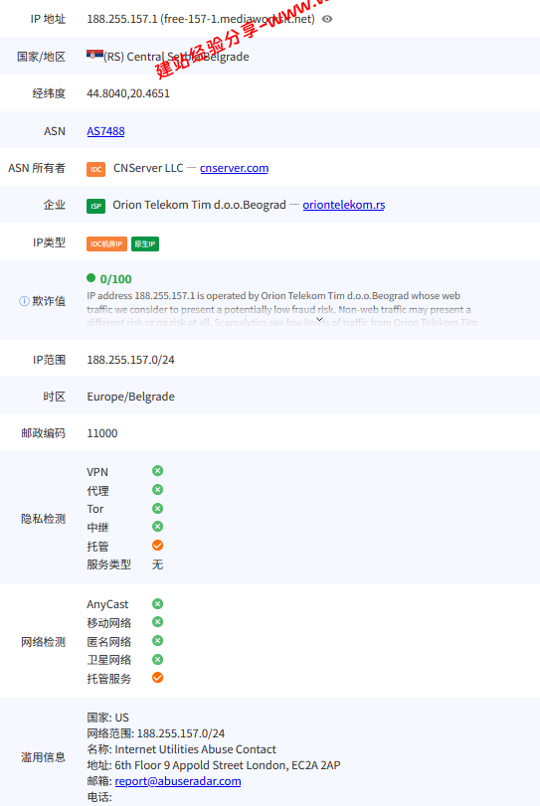Click the info icon next to 欺诈值

click(24, 301)
